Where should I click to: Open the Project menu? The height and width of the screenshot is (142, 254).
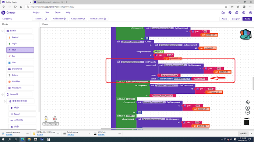point(36,12)
